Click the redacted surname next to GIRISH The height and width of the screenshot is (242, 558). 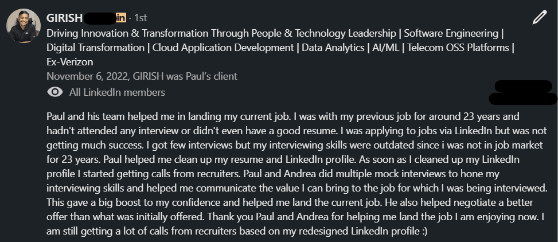(x=99, y=18)
